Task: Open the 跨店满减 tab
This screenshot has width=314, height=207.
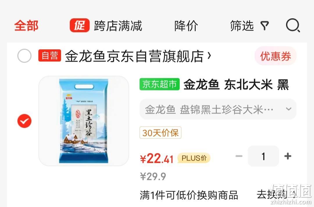Action: point(118,26)
